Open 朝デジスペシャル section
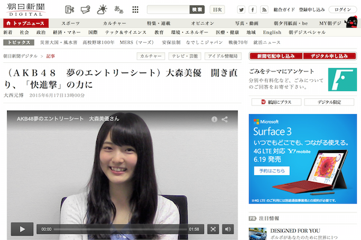Image resolution: width=361 pixels, height=240 pixels. 307,32
